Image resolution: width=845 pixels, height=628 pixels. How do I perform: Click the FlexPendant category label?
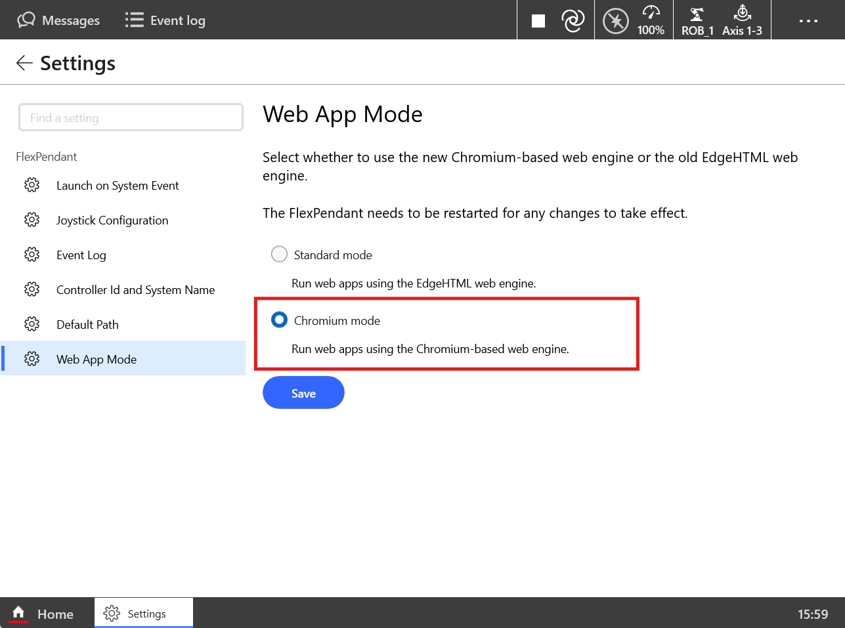click(x=47, y=157)
